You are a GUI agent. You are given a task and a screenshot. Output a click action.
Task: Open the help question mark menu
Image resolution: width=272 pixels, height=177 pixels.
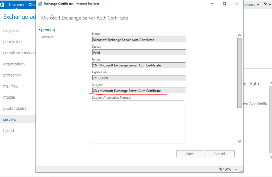click(265, 5)
